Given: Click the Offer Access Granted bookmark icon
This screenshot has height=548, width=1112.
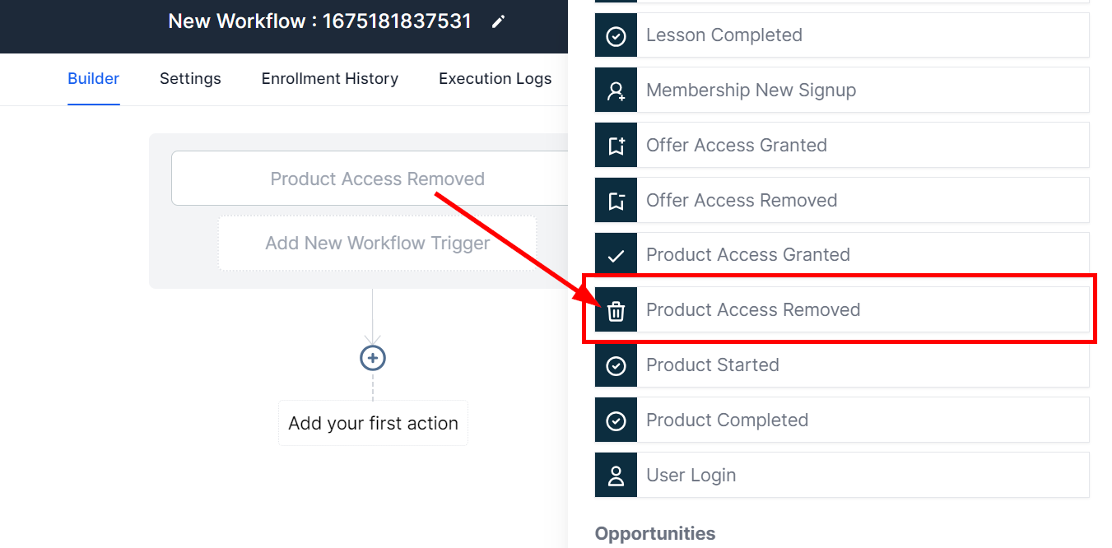Looking at the screenshot, I should (x=616, y=146).
